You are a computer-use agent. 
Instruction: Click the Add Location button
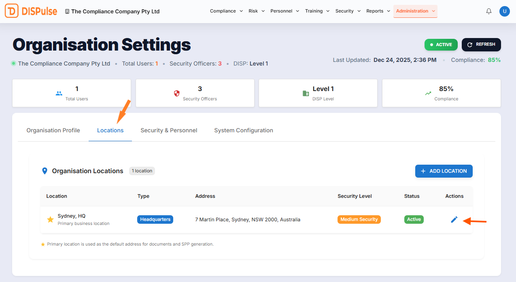[444, 171]
